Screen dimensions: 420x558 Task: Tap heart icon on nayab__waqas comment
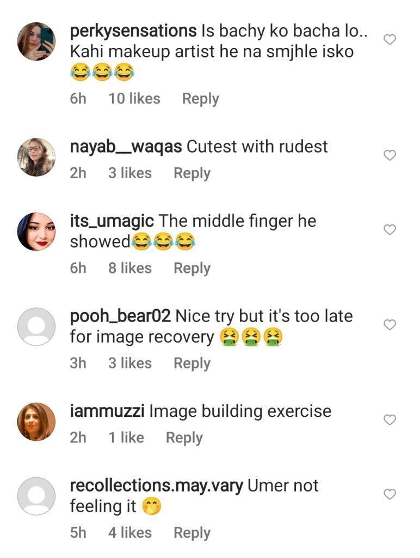coord(390,155)
